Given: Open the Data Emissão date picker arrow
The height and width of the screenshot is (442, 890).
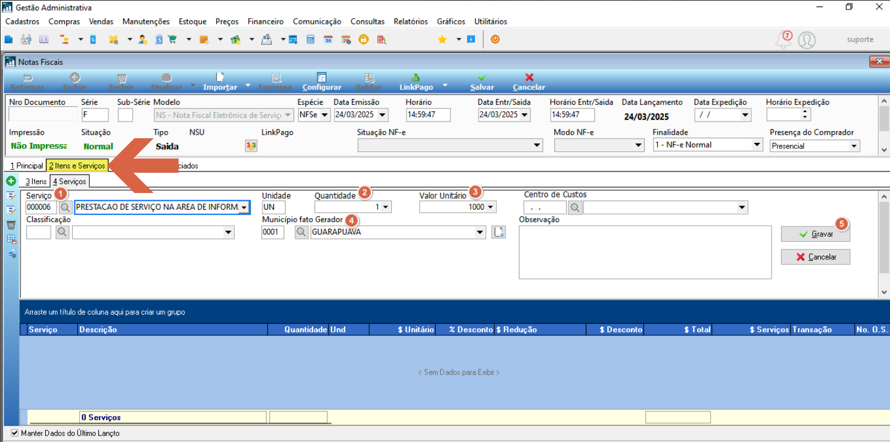Looking at the screenshot, I should 382,115.
